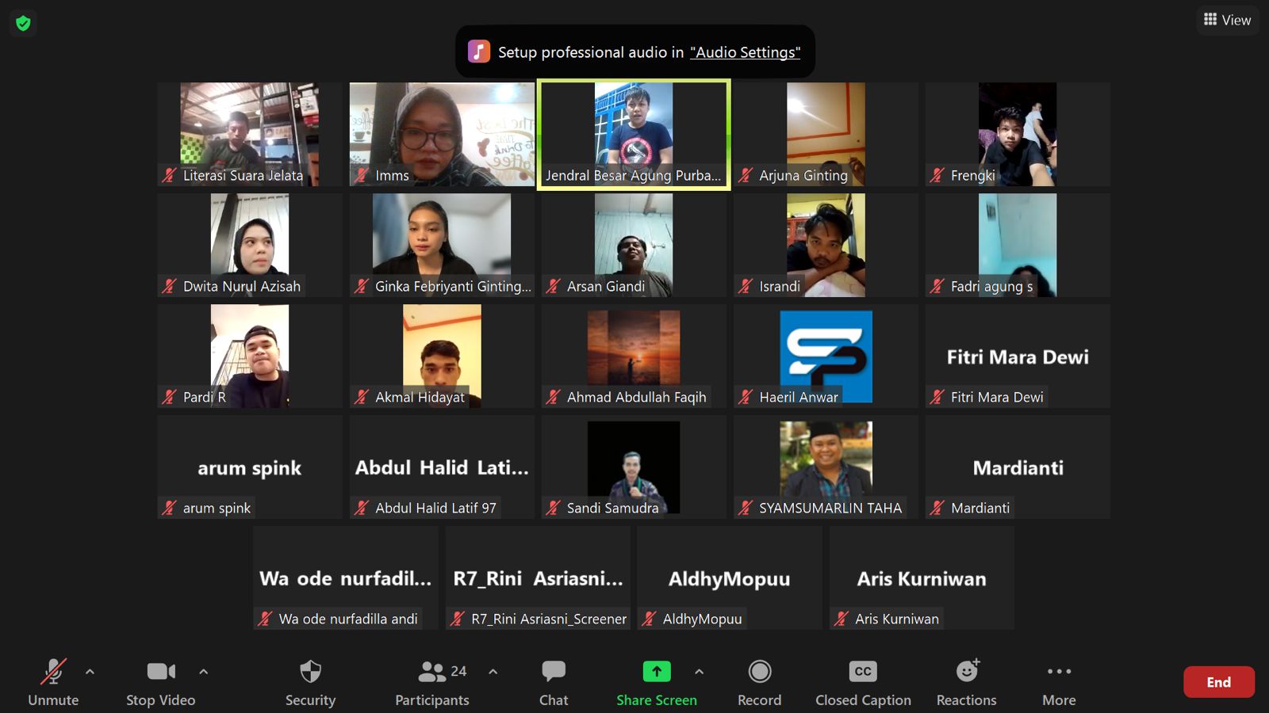The width and height of the screenshot is (1269, 713).
Task: Select R7_Rini Asriasni_Screener tile
Action: point(538,578)
